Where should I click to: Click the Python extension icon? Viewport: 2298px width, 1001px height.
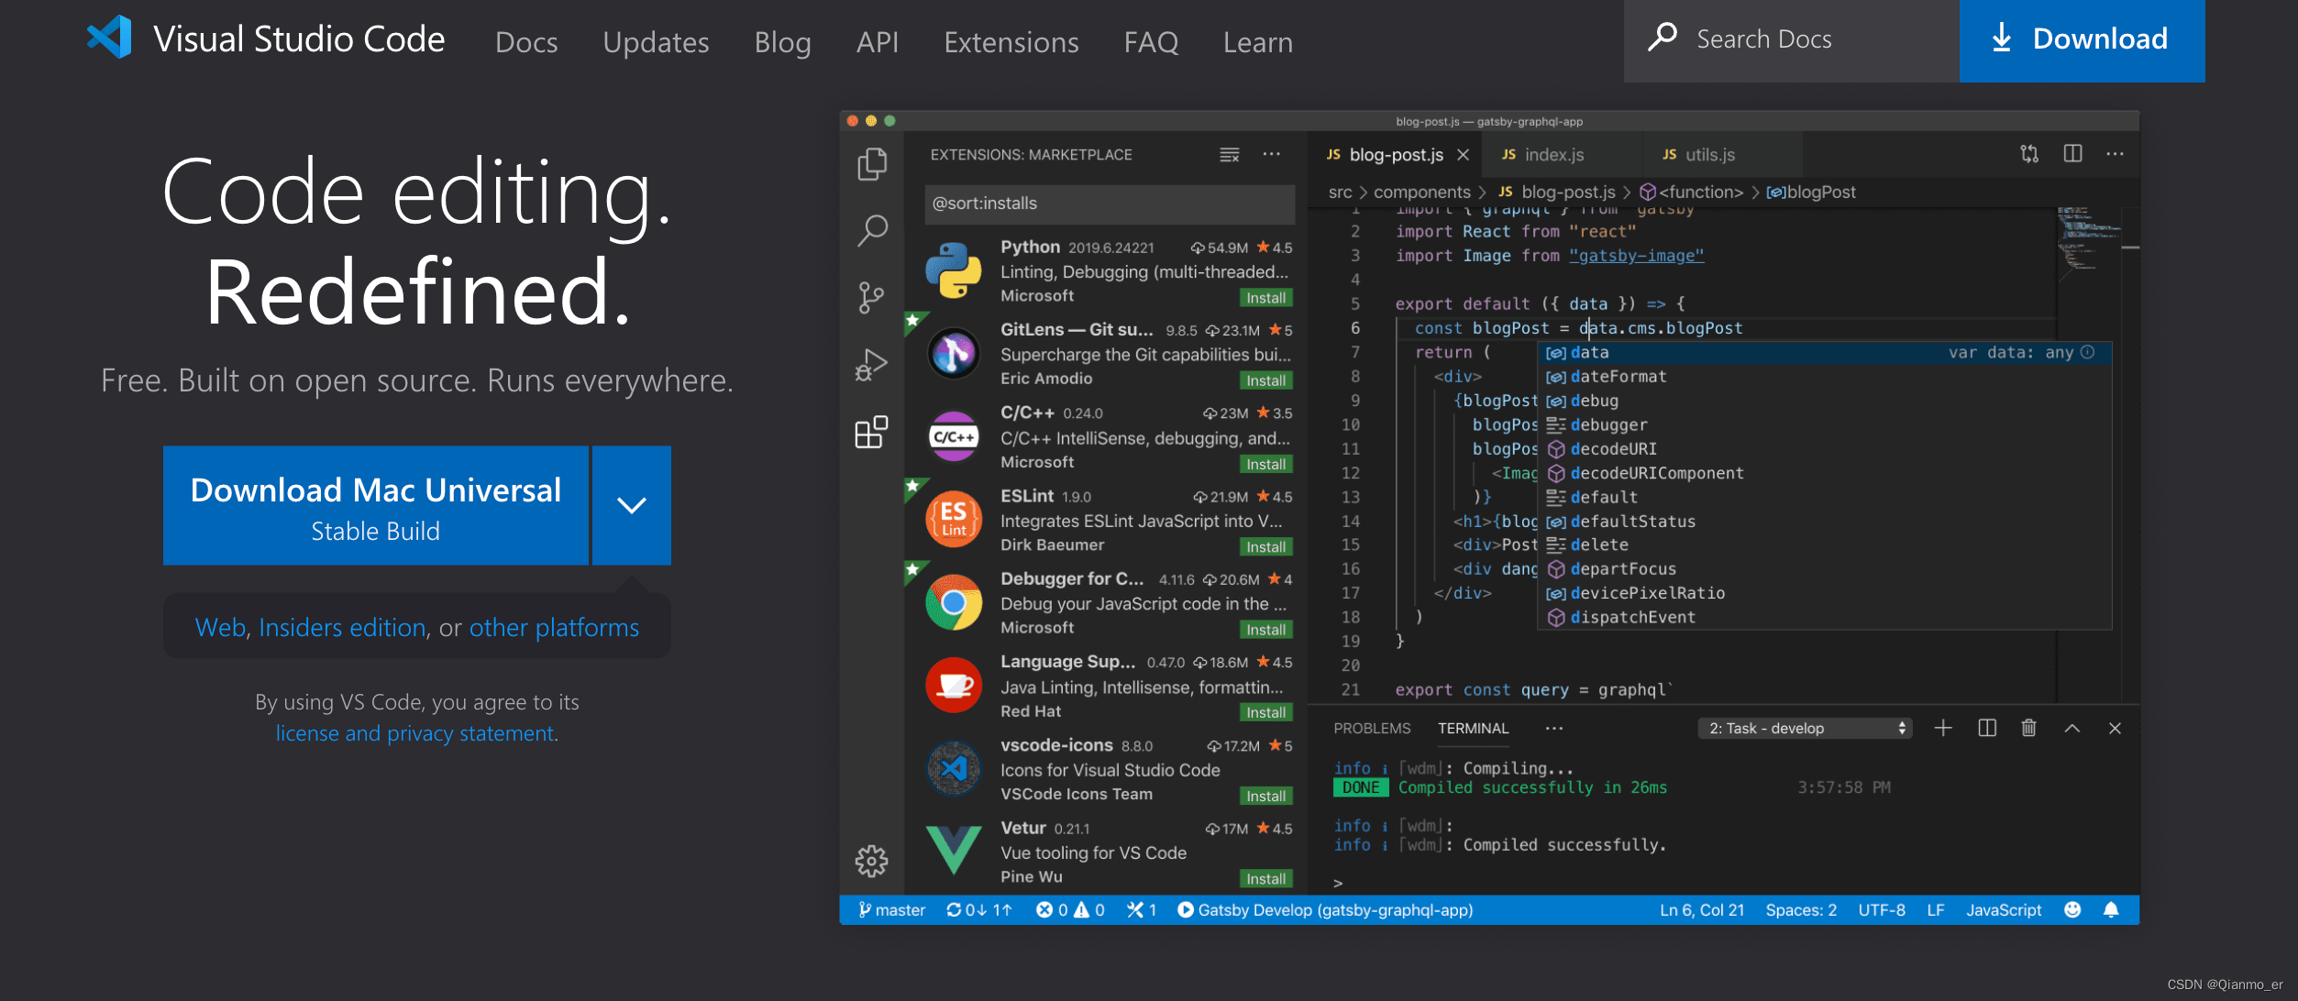[954, 270]
